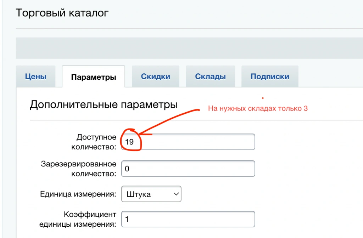The width and height of the screenshot is (363, 238).
Task: Focus the Зарезервированное количество field
Action: (188, 169)
